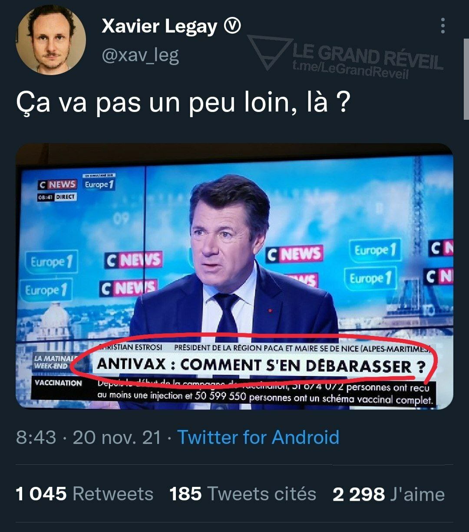
Task: Click the 8:43 tweet timestamp
Action: 36,437
